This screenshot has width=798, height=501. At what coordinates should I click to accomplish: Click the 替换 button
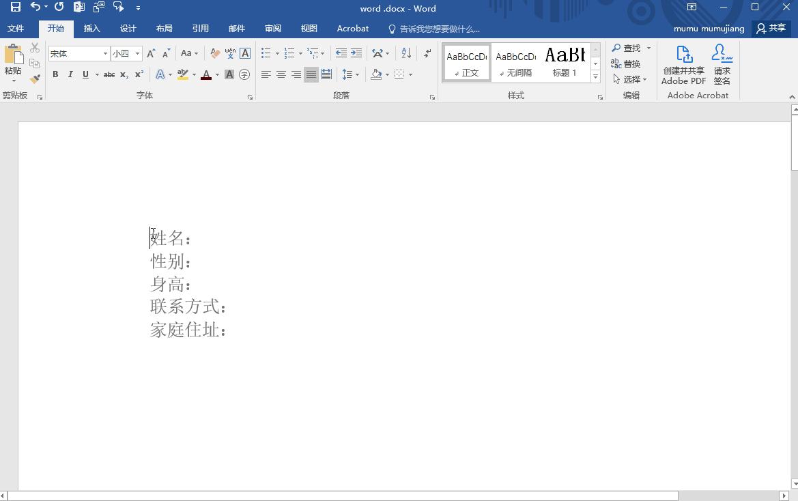[x=630, y=63]
